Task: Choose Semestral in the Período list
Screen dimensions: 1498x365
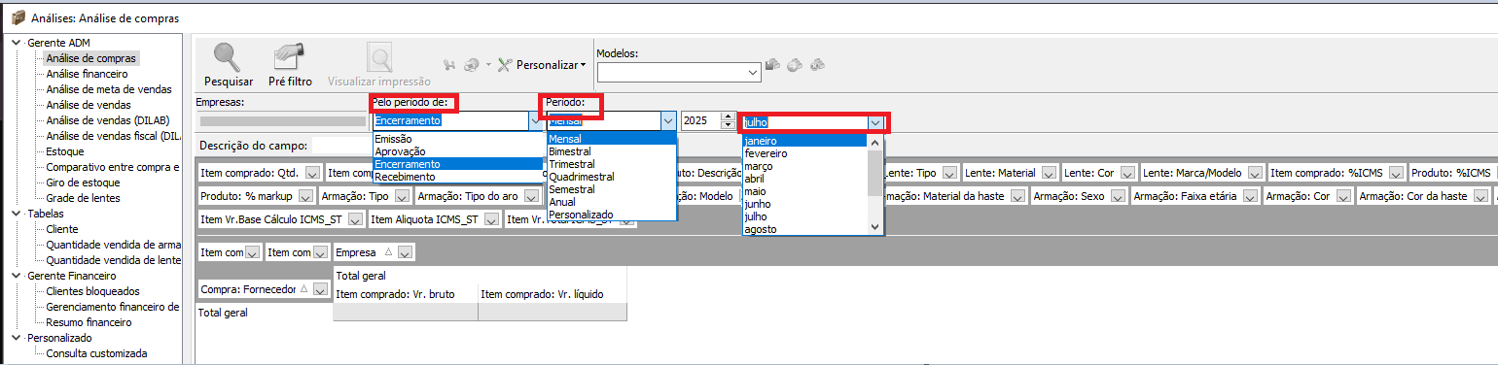Action: pos(611,189)
